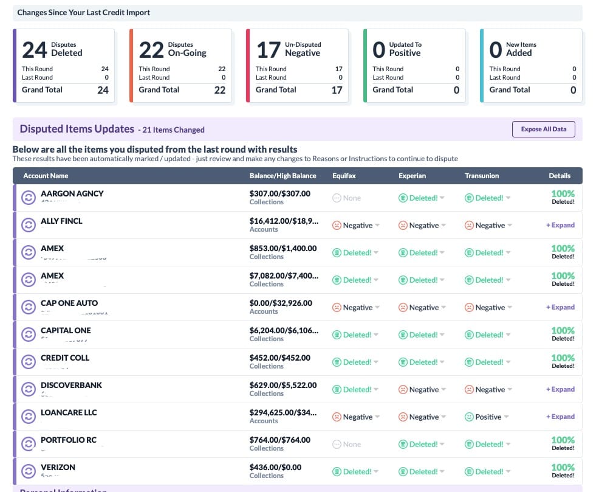599x492 pixels.
Task: Click the Experian column header
Action: [412, 176]
